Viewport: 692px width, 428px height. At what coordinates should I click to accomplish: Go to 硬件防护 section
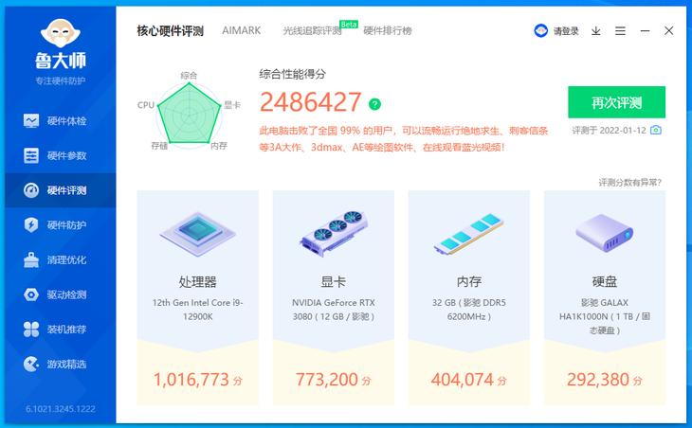pyautogui.click(x=61, y=224)
